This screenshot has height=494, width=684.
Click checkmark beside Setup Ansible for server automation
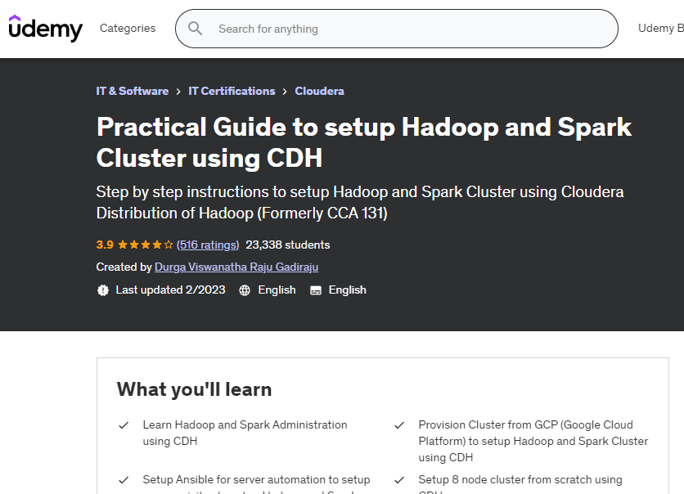(124, 480)
